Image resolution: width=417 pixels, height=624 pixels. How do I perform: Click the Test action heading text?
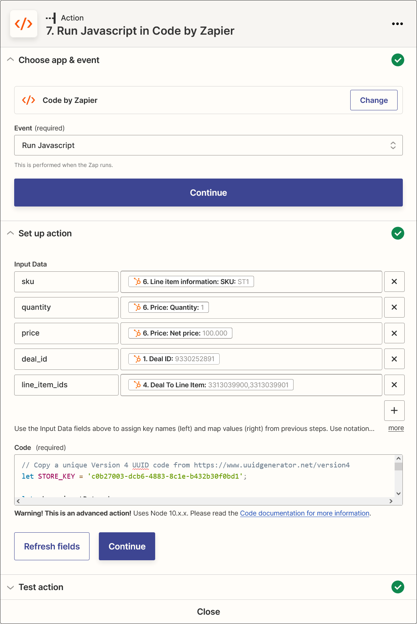click(x=41, y=587)
